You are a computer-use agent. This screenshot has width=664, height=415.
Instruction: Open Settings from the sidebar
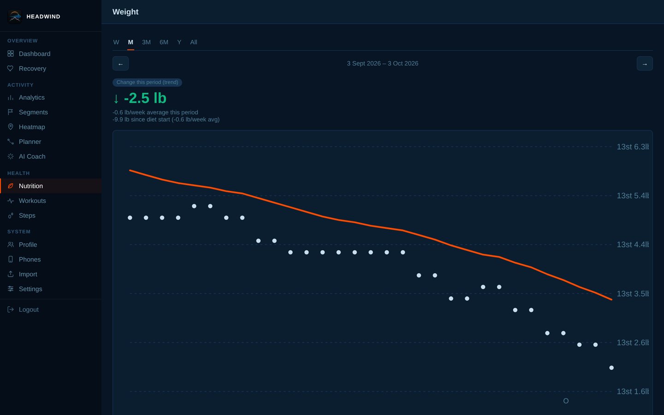coord(51,289)
